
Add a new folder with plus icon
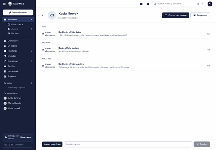(31, 83)
